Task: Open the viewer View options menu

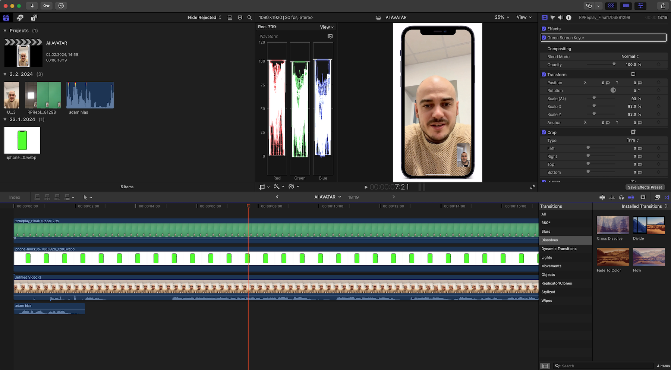Action: tap(524, 17)
